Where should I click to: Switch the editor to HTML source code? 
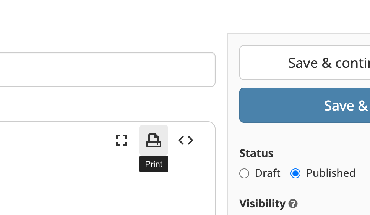pyautogui.click(x=186, y=140)
